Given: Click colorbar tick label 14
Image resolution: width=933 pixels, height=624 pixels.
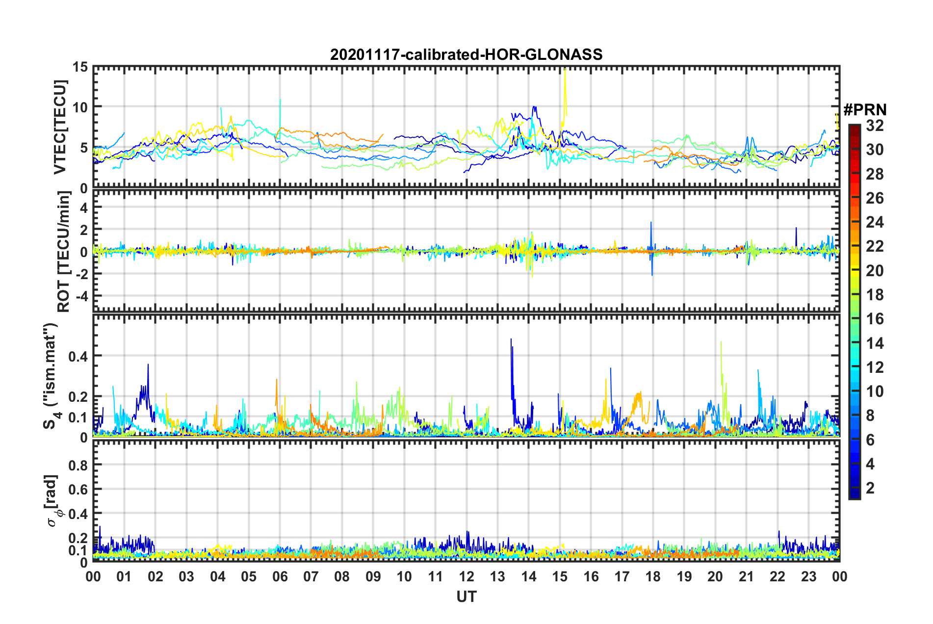Looking at the screenshot, I should [x=874, y=343].
